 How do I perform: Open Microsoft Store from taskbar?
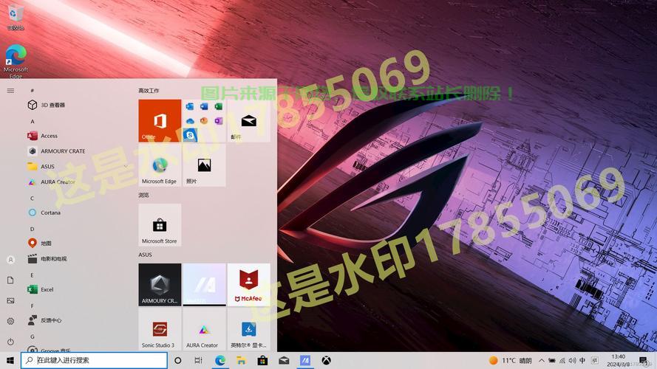point(262,360)
